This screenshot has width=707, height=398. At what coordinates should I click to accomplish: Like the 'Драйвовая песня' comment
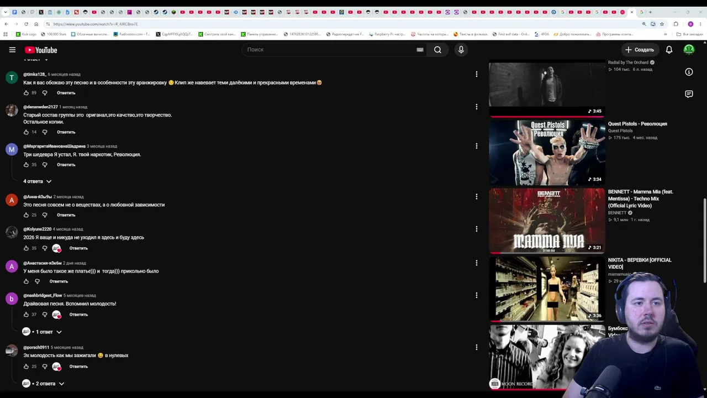pos(26,315)
